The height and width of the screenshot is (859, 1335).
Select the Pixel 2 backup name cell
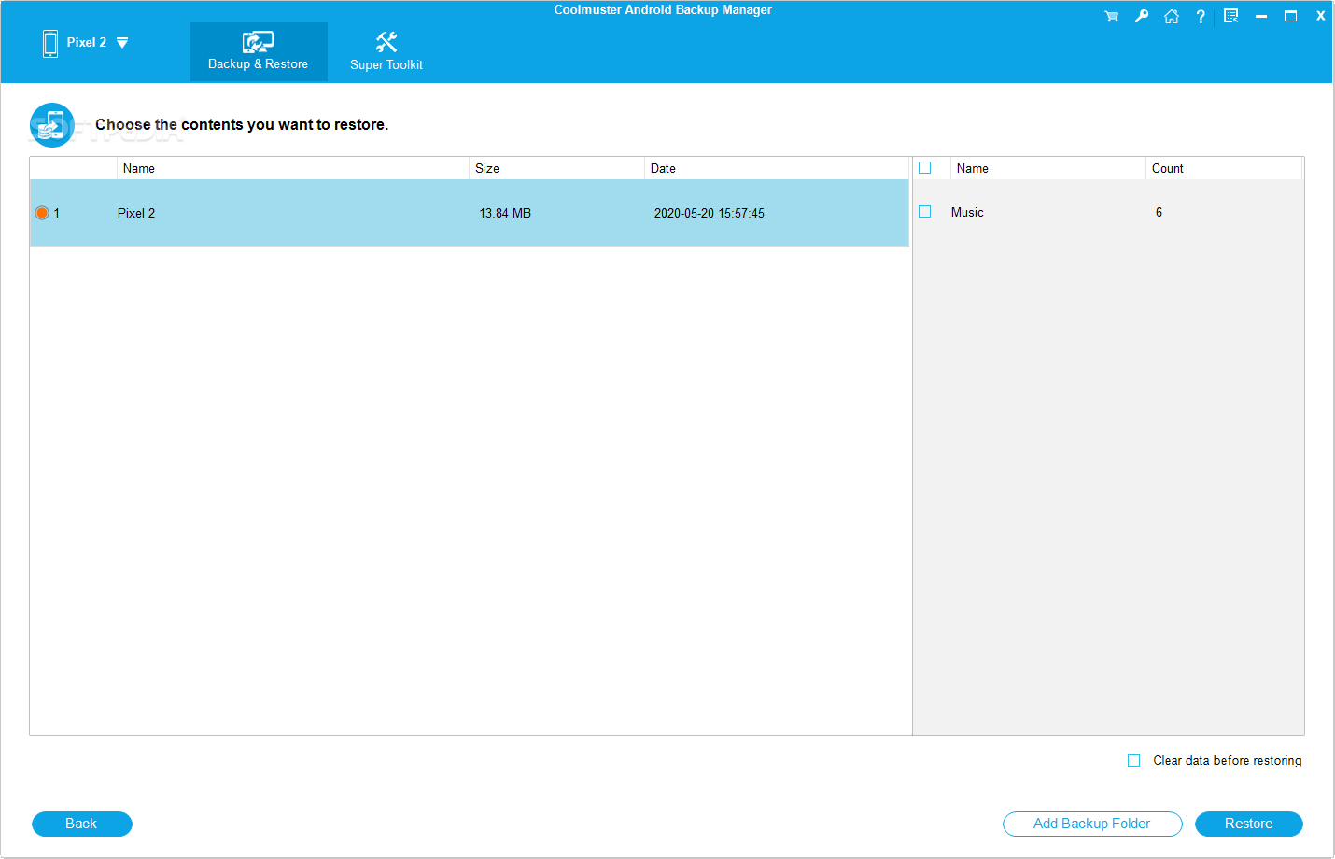tap(136, 213)
